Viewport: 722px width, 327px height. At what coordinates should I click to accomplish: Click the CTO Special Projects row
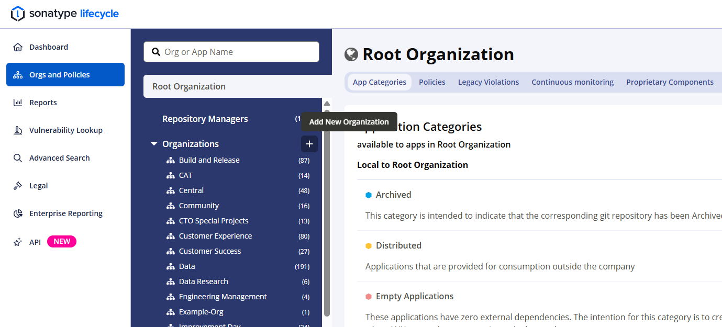point(238,221)
